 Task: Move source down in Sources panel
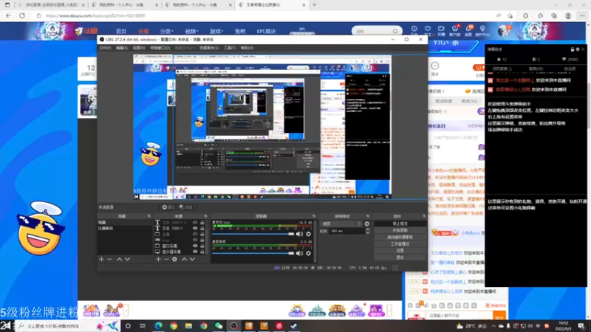pyautogui.click(x=192, y=260)
